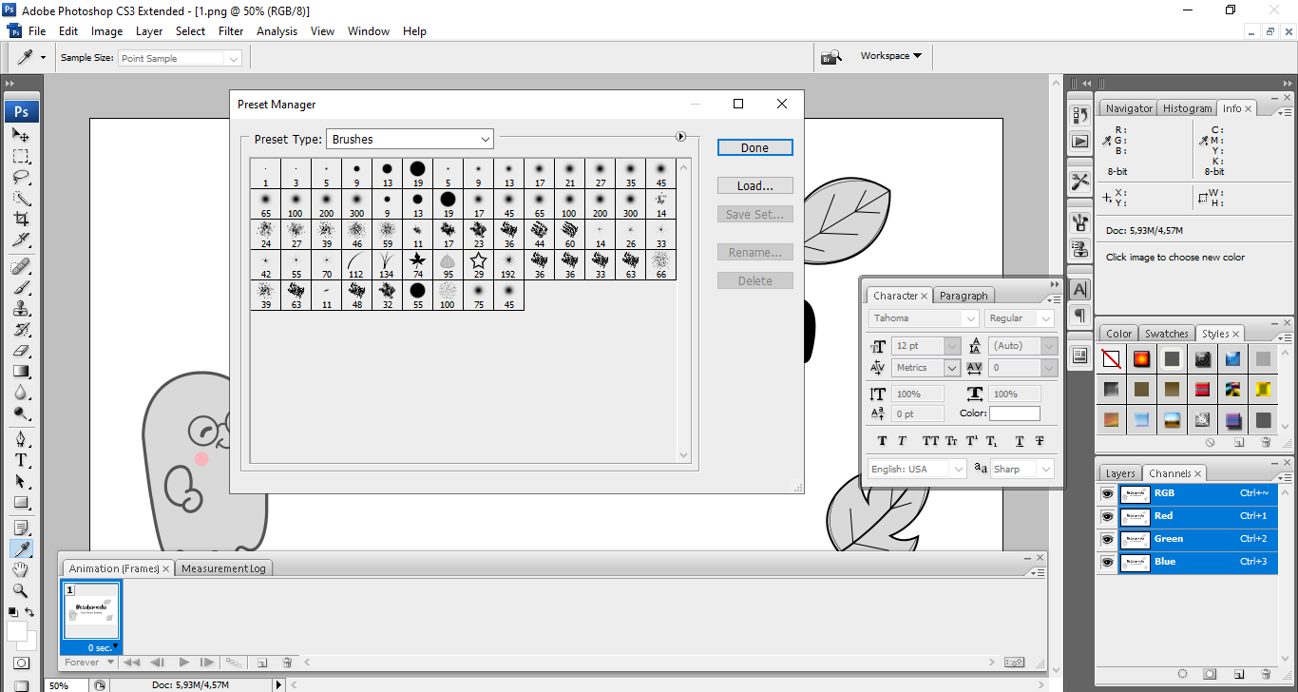
Task: Choose the Zoom magnifier tool
Action: (21, 590)
